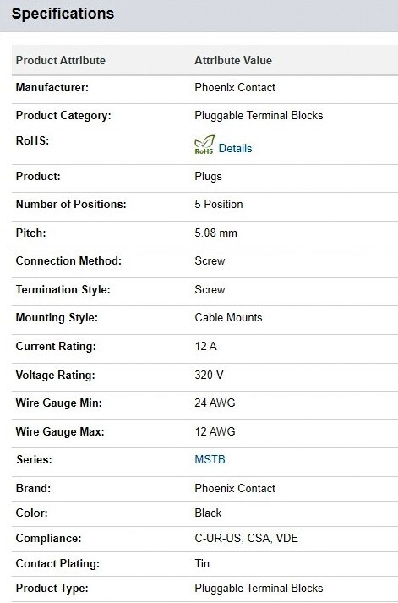
Task: Select the C-UR-US, CSA, VDE compliance value
Action: coord(246,538)
